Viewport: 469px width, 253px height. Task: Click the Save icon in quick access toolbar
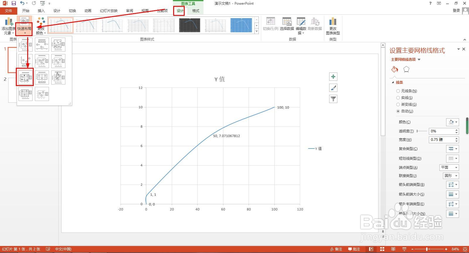(x=13, y=3)
